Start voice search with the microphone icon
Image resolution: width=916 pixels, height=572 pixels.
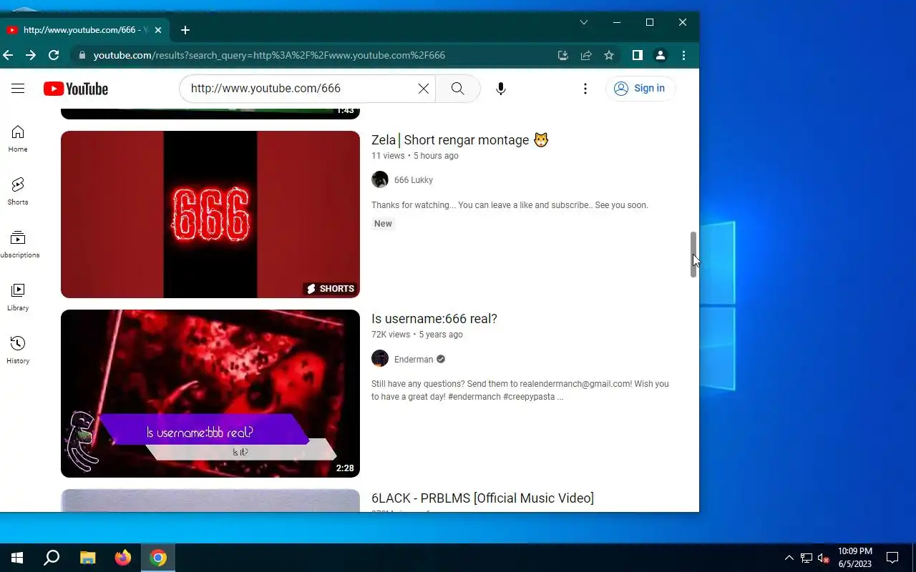pyautogui.click(x=501, y=89)
